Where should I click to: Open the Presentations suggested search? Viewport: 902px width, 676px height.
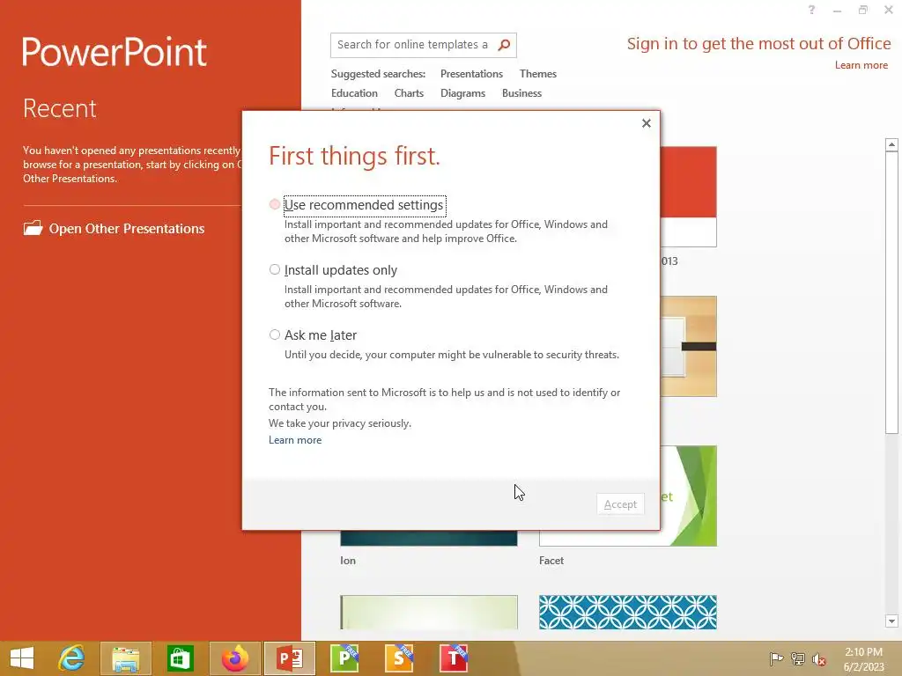(471, 74)
